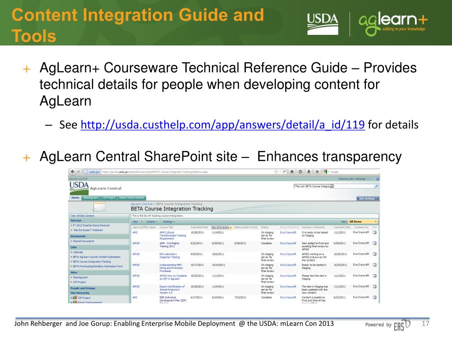Click the People and Groups heading
Image resolution: width=452 pixels, height=339 pixels.
tap(83, 288)
